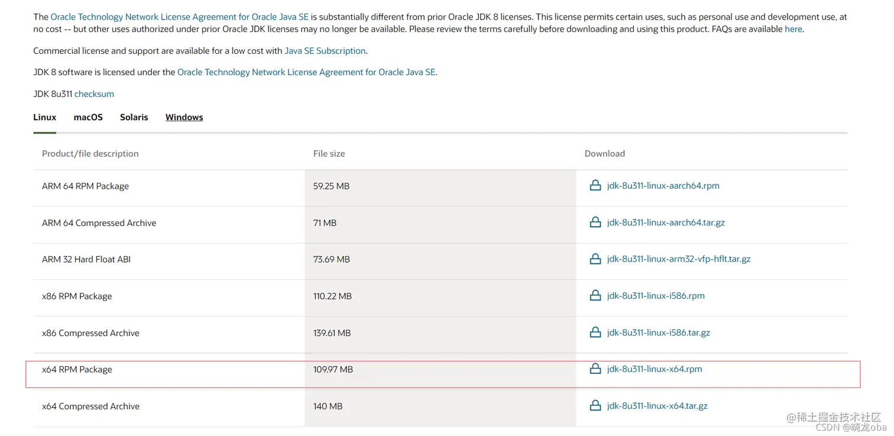Open the Java SE Subscription link
894x436 pixels.
coord(325,51)
